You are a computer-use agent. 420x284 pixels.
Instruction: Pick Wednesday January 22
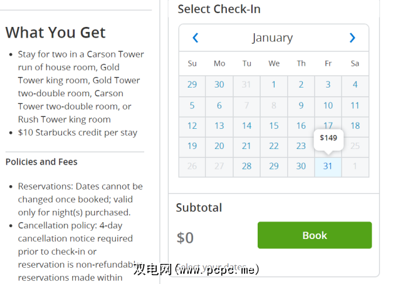[274, 146]
